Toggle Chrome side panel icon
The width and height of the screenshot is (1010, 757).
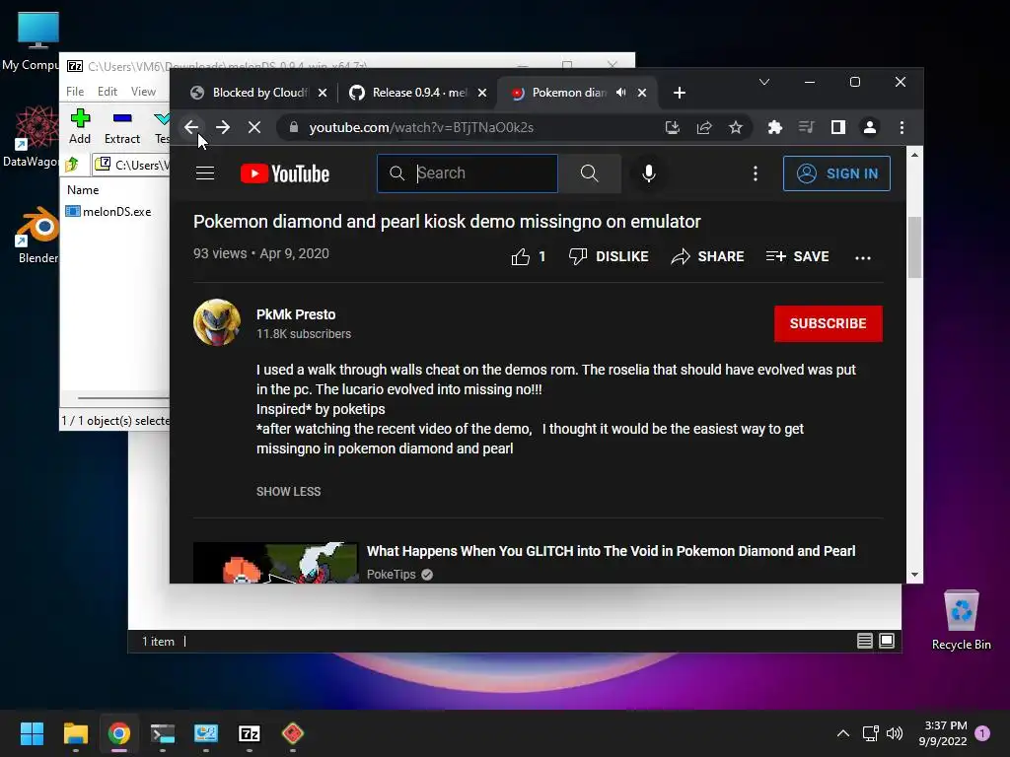point(838,127)
